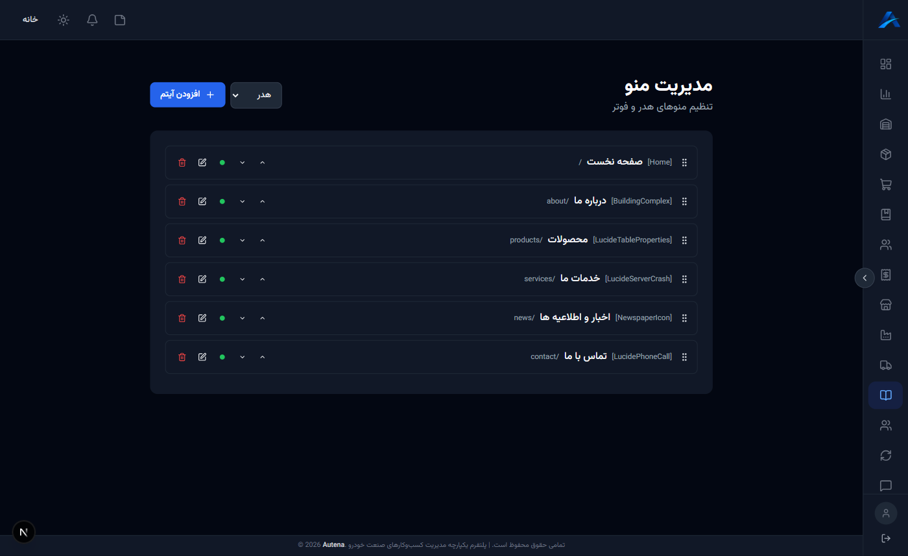Move صفحه نخست down with chevron
The height and width of the screenshot is (556, 908).
point(243,163)
